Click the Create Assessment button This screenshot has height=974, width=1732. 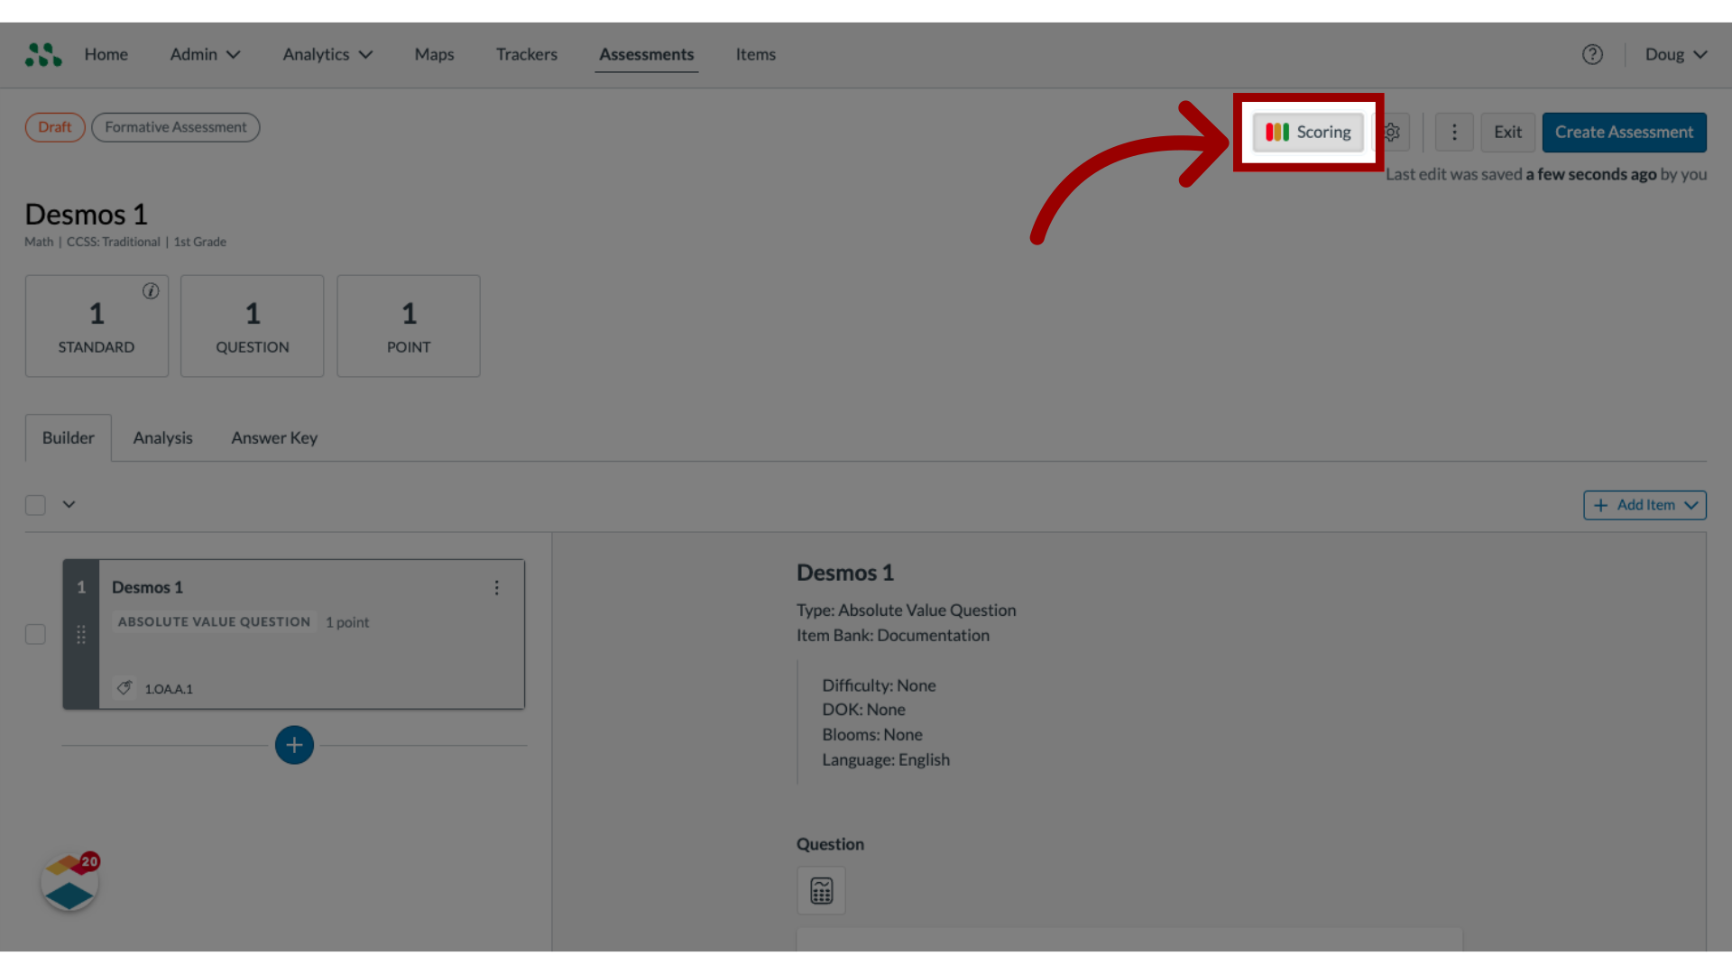pos(1624,131)
